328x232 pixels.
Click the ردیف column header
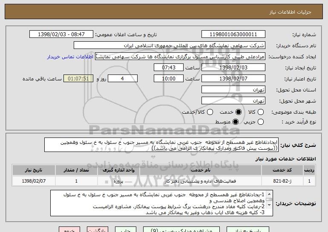coord(309,170)
